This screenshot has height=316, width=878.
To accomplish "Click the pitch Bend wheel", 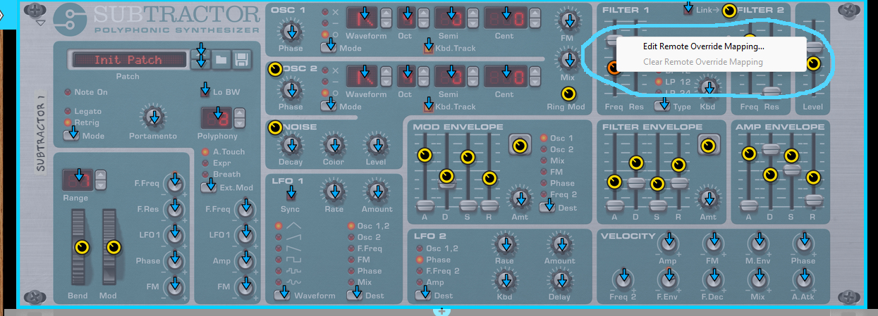I will pyautogui.click(x=80, y=246).
